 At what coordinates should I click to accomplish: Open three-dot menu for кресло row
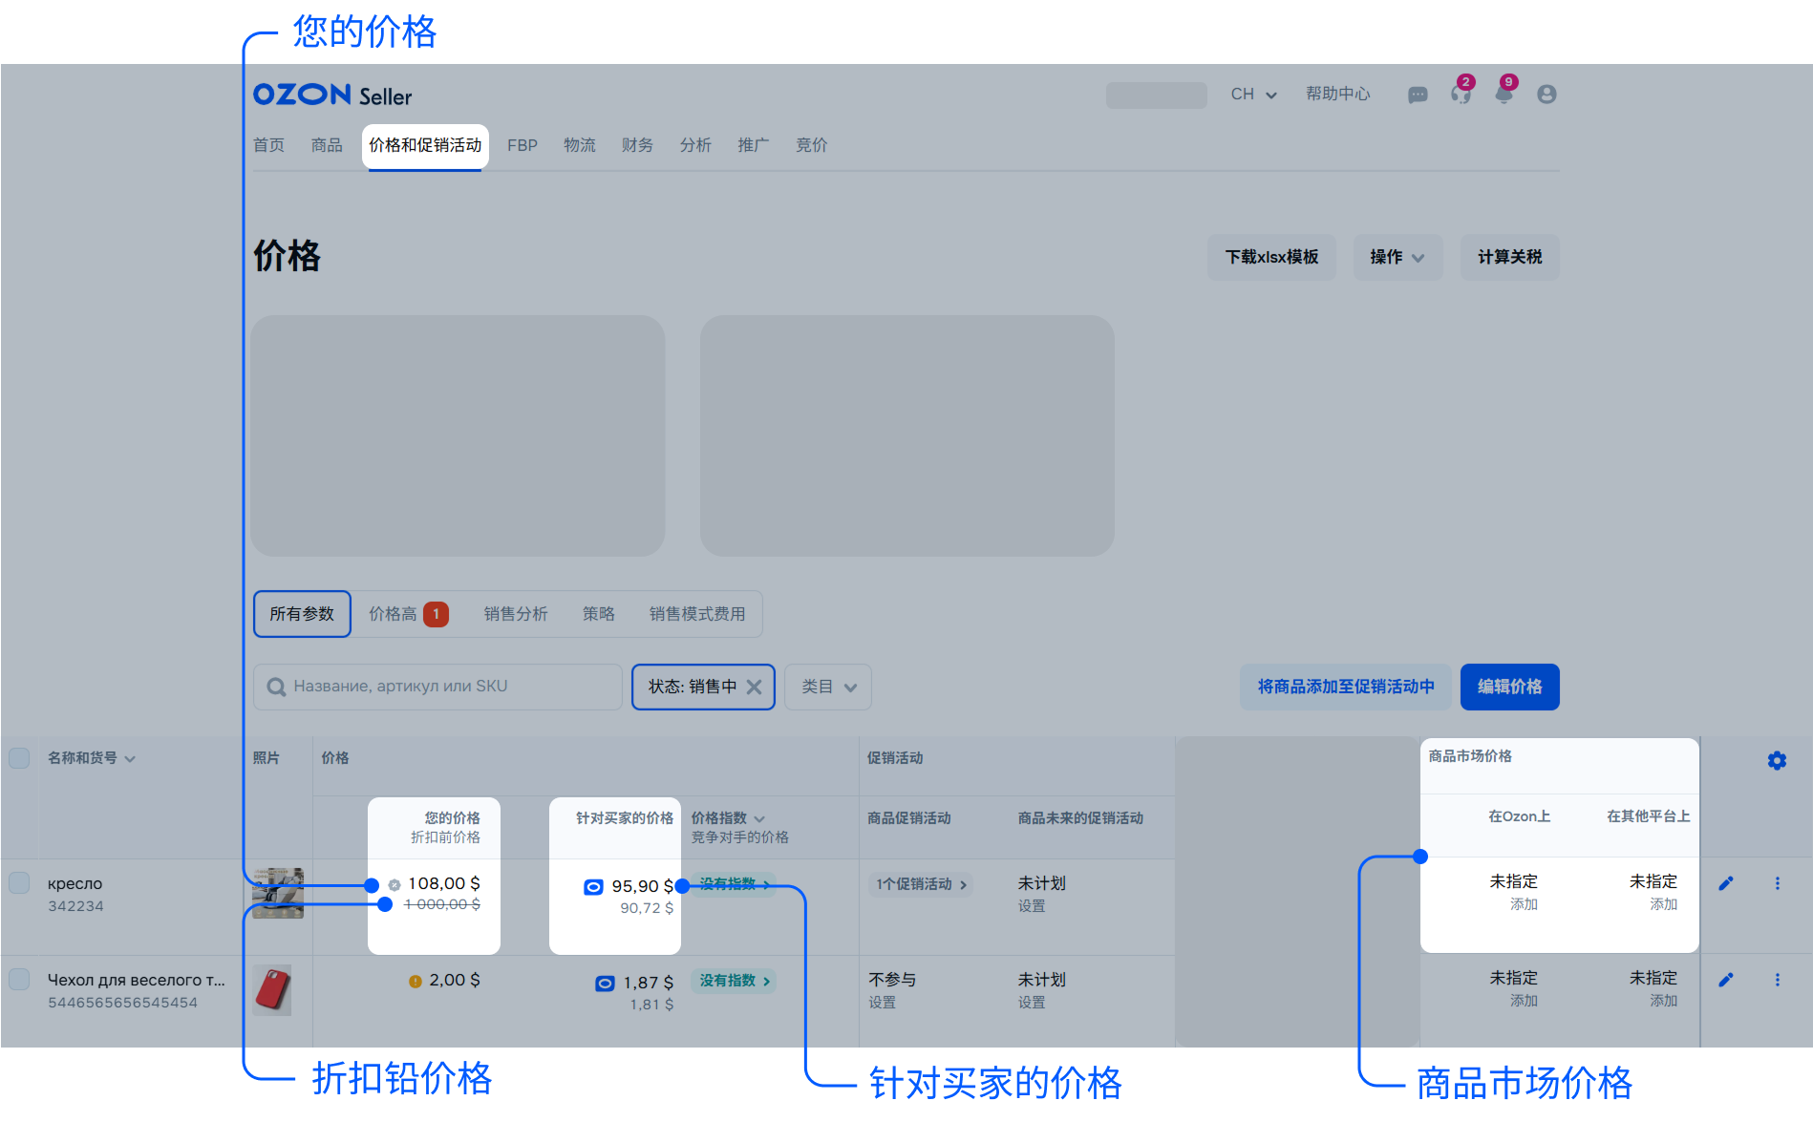pos(1778,883)
